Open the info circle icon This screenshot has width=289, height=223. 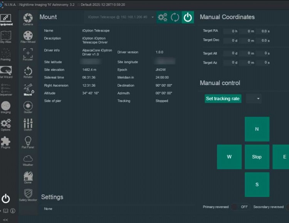coord(13,211)
